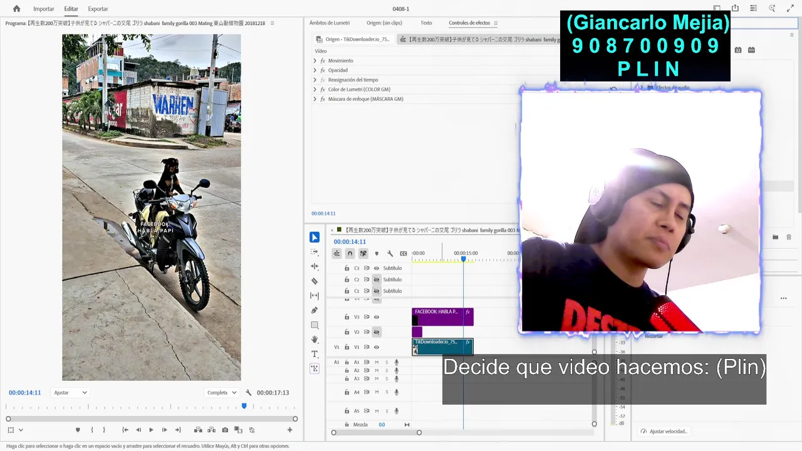
Task: Open Controles de efectos panel menu
Action: click(496, 23)
